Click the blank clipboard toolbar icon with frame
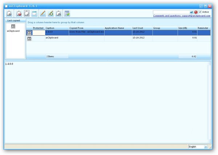This screenshot has height=155, width=218. 27,13
